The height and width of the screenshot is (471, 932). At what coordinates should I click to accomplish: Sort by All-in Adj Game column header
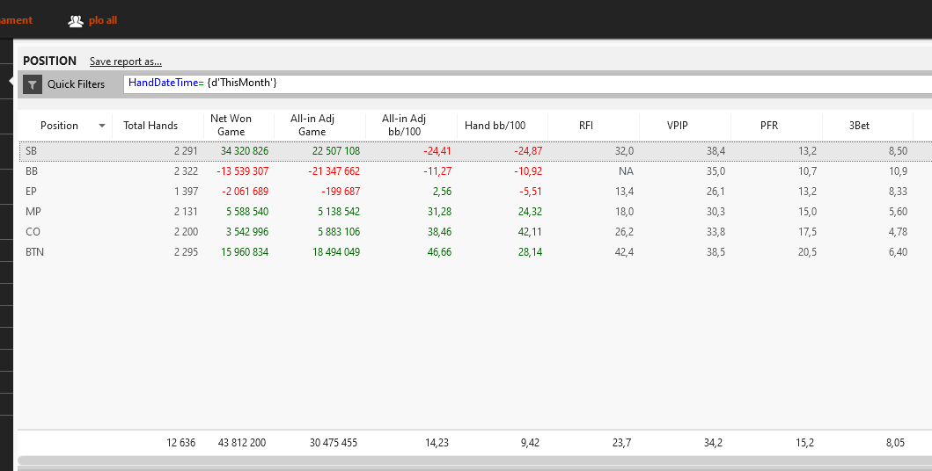(312, 125)
